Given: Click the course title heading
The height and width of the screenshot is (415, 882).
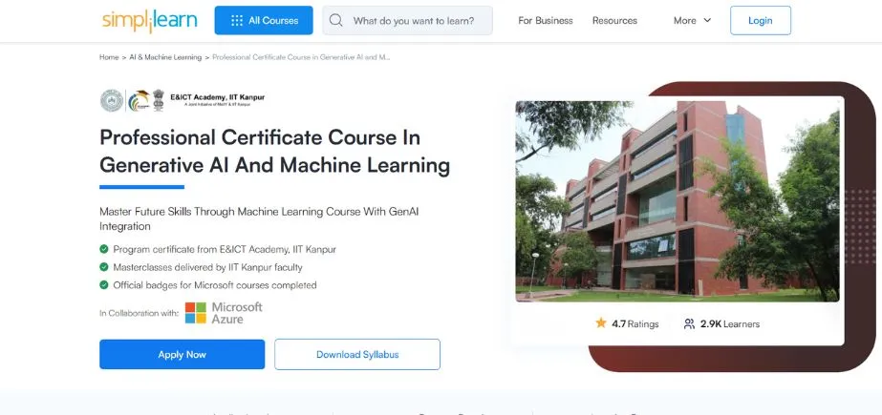Looking at the screenshot, I should (274, 152).
